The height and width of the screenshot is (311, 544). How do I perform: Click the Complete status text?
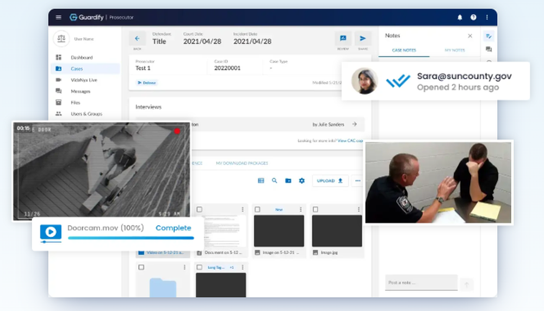tap(173, 228)
